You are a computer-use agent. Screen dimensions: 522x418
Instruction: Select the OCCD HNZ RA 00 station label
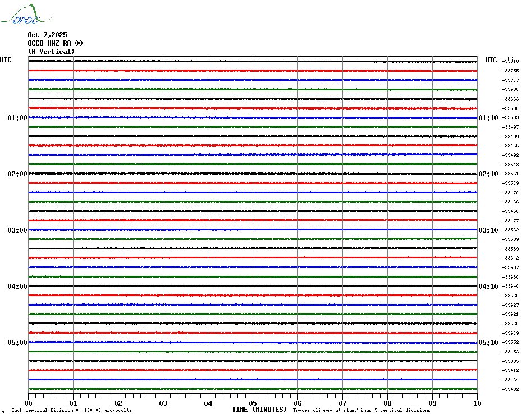(x=55, y=43)
